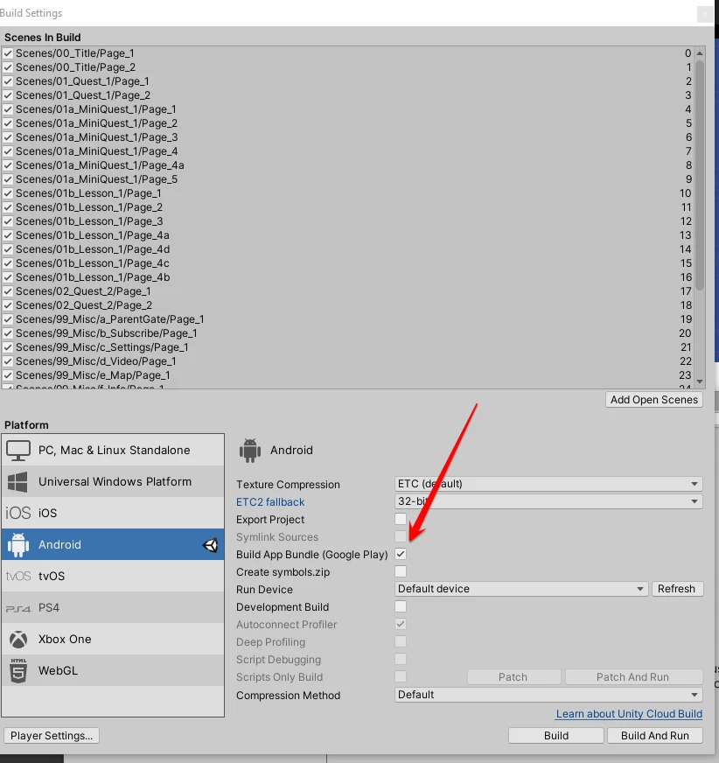
Task: Select Scenes/01b_Lesson_1/Page_4d row
Action: (347, 249)
